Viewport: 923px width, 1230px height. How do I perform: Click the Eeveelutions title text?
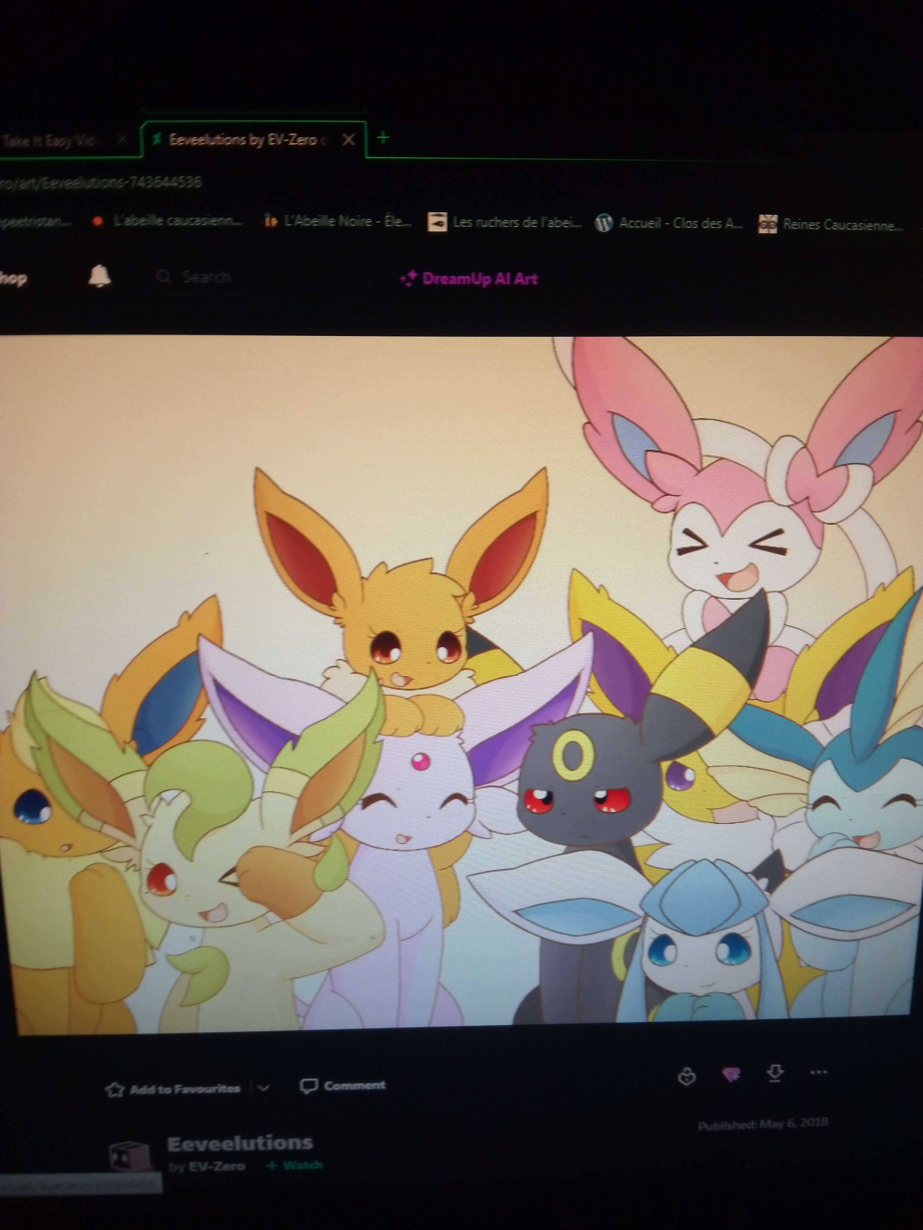click(240, 1143)
